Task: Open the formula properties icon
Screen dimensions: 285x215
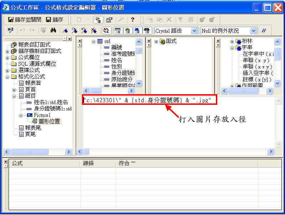Action: click(109, 20)
